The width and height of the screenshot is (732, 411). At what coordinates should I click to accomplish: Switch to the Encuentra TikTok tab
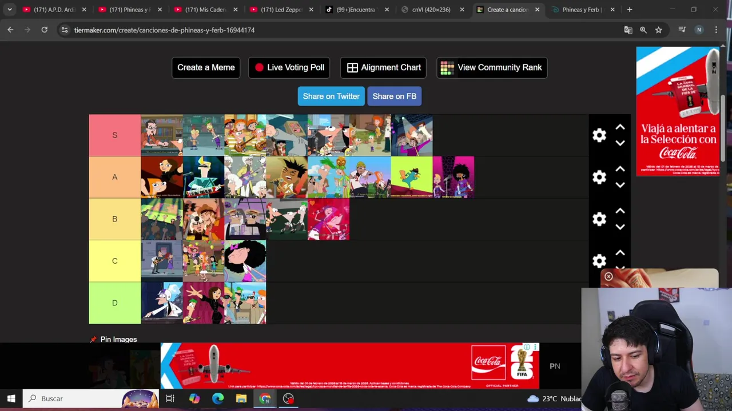coord(356,10)
